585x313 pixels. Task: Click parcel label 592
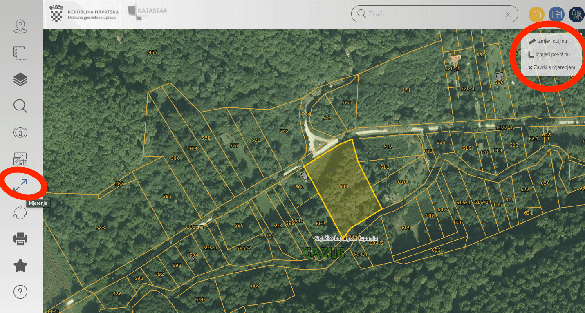(x=159, y=274)
